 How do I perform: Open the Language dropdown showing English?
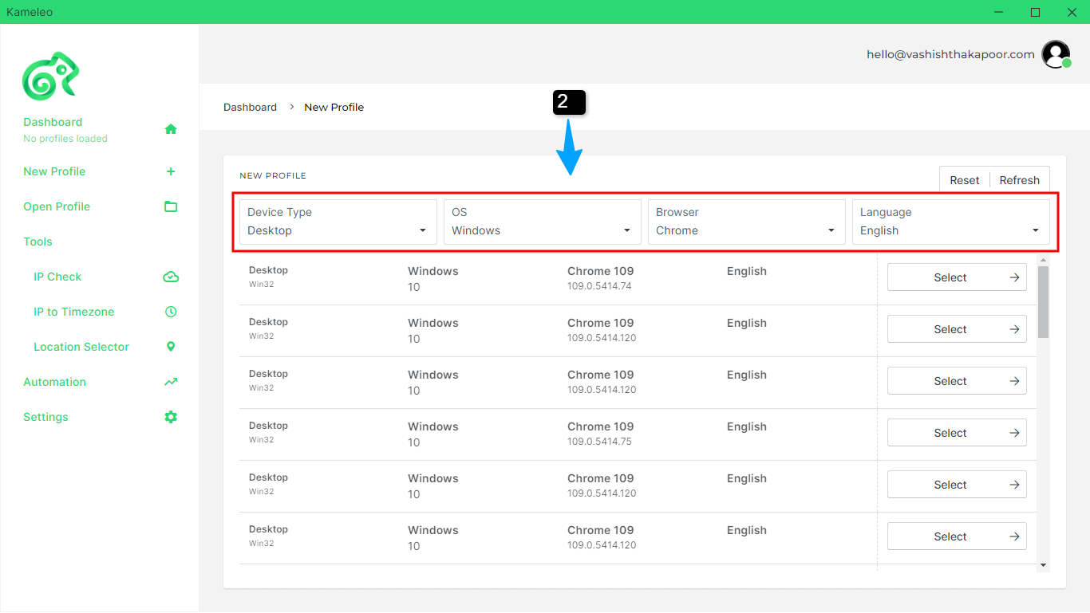(951, 222)
